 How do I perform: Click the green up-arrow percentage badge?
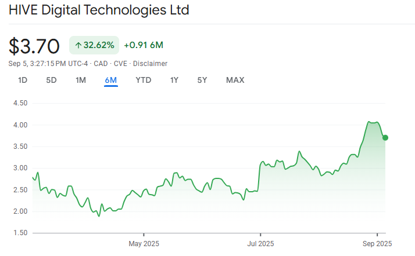point(94,45)
